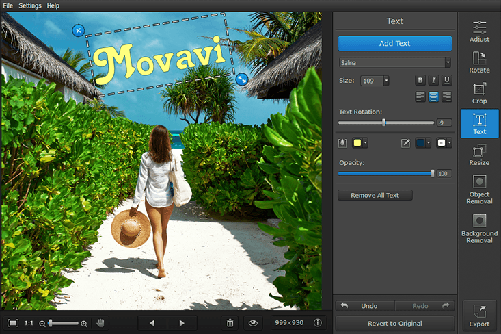Open the File menu
The width and height of the screenshot is (501, 334).
[x=8, y=5]
